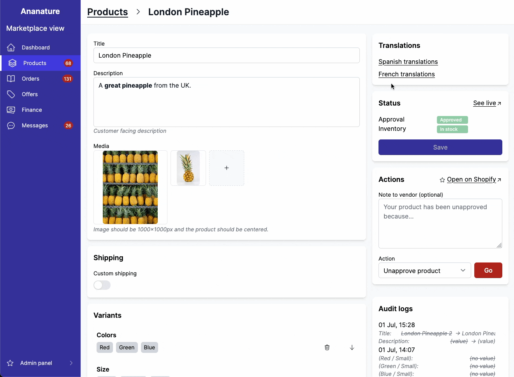Select Admin panel in the sidebar

[x=36, y=363]
